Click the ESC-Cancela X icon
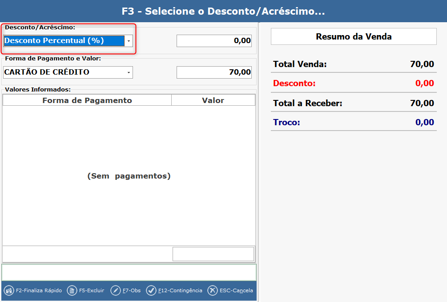This screenshot has width=447, height=302. point(212,290)
